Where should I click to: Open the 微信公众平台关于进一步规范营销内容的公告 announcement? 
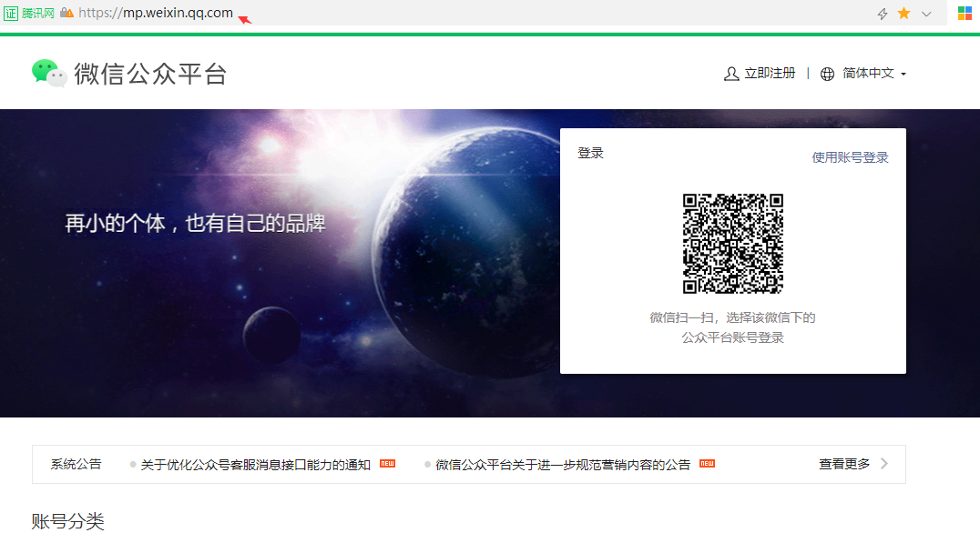click(x=562, y=463)
